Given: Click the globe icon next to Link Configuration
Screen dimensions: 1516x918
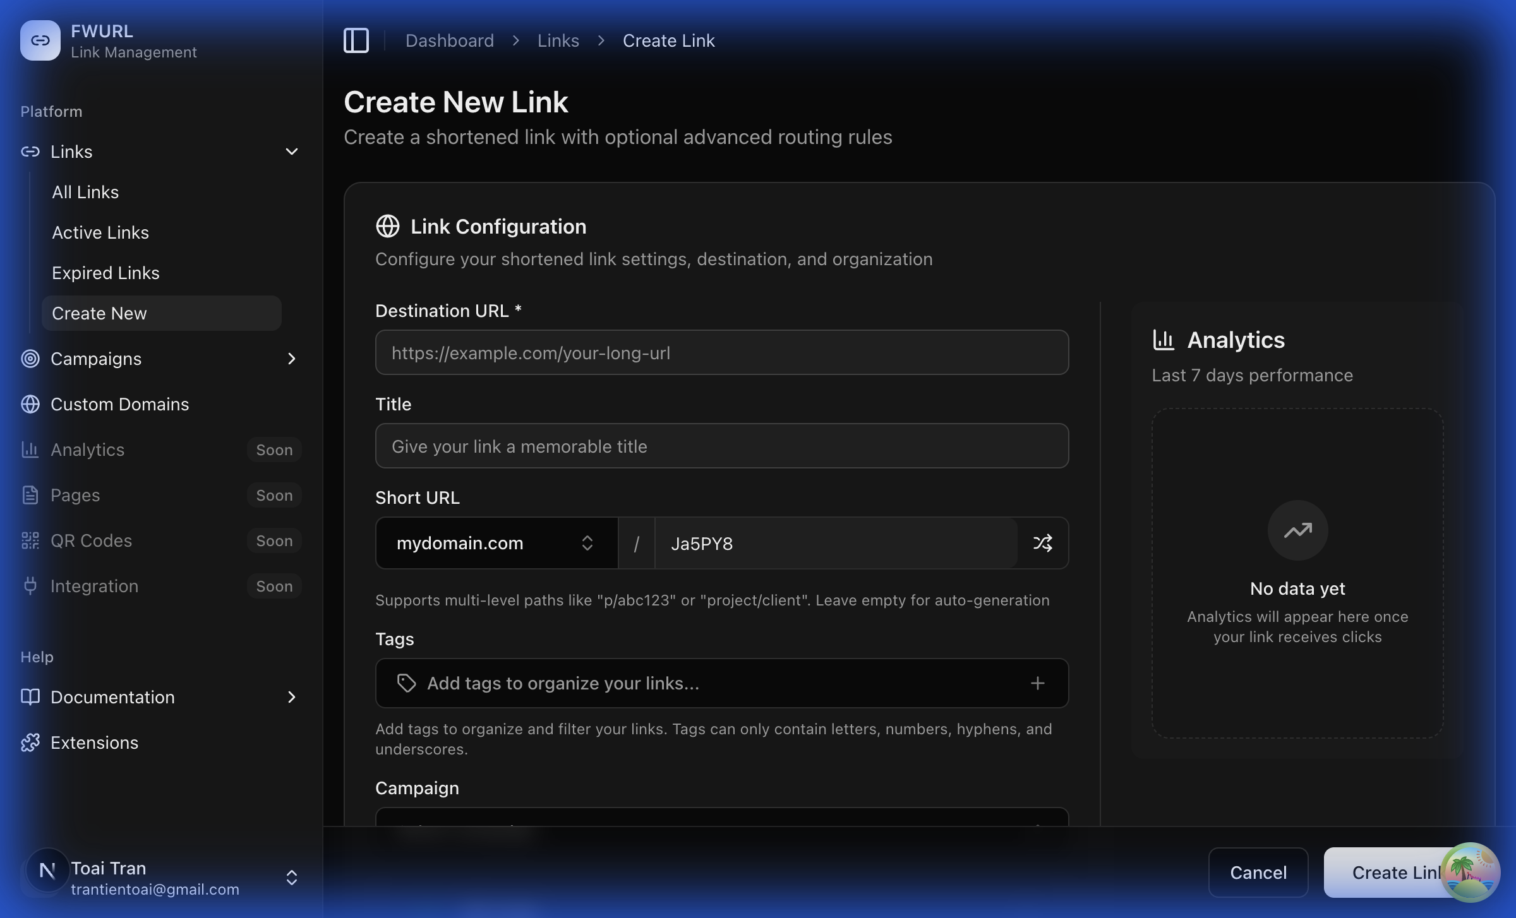Looking at the screenshot, I should tap(387, 225).
